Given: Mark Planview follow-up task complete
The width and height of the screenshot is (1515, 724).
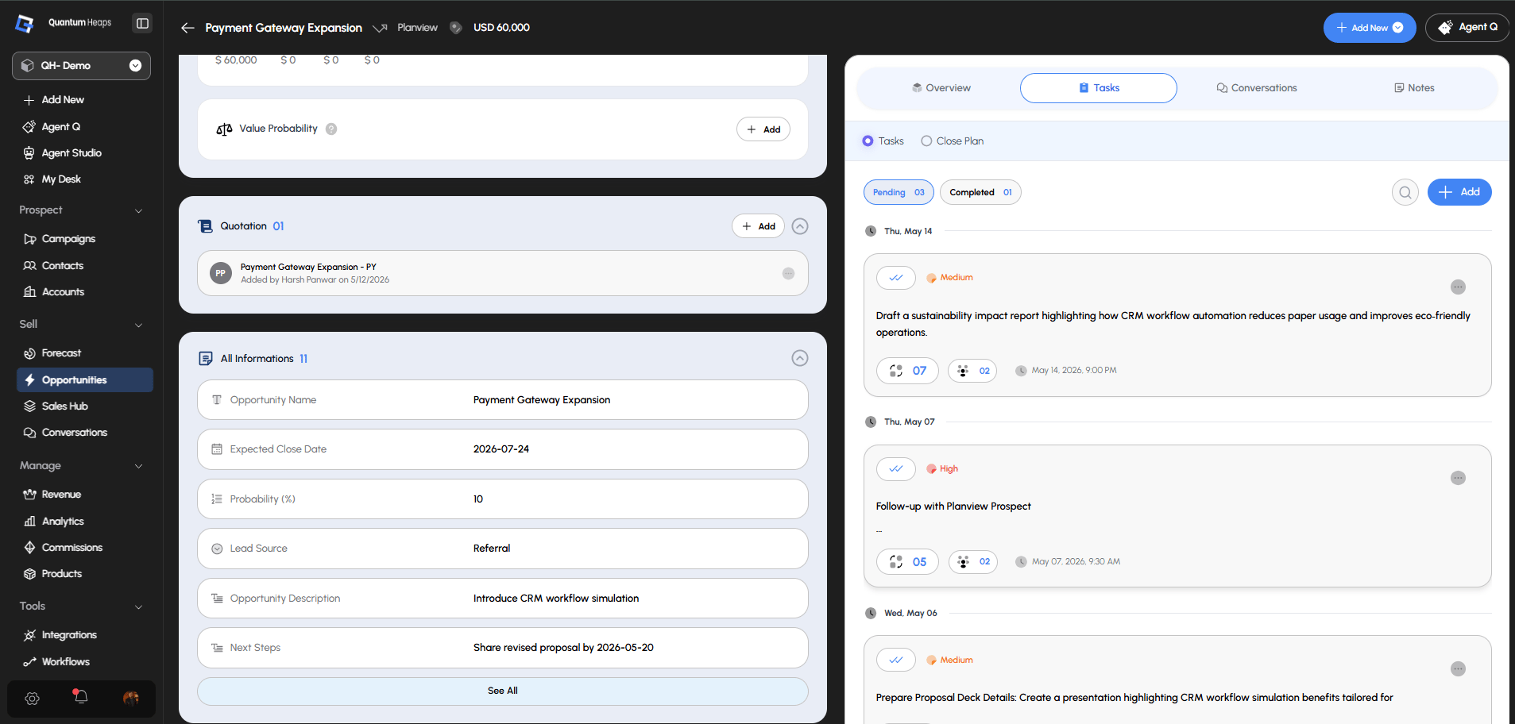Looking at the screenshot, I should click(896, 469).
